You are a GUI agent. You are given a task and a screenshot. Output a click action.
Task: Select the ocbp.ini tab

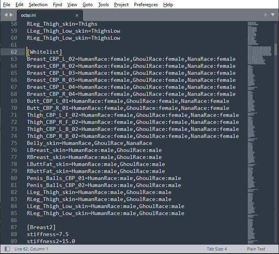pos(50,15)
